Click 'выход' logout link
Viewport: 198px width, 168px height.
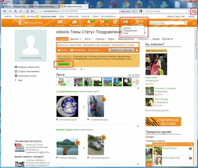pyautogui.click(x=191, y=17)
